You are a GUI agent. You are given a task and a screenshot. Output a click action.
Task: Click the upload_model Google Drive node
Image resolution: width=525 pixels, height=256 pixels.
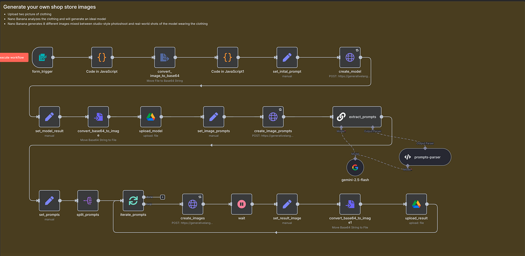click(x=151, y=117)
